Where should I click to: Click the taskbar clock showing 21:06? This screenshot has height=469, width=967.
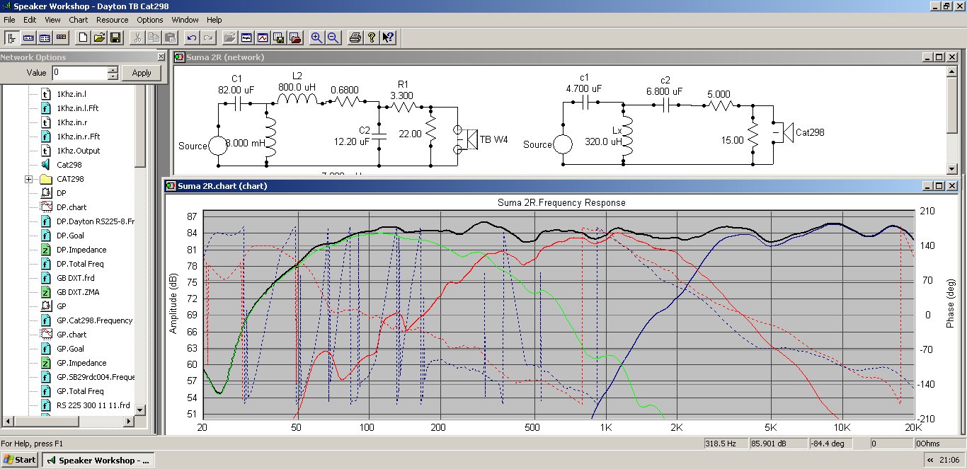(x=949, y=461)
